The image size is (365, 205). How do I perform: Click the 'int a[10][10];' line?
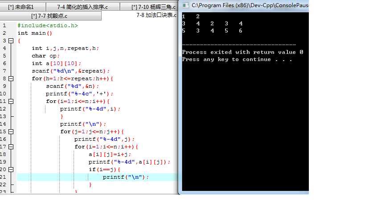point(56,64)
